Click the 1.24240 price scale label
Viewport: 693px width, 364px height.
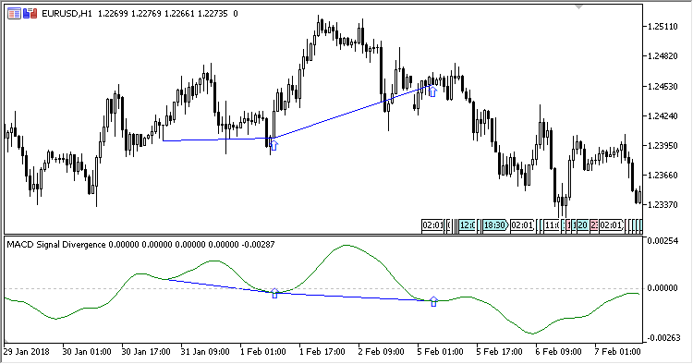pos(663,116)
